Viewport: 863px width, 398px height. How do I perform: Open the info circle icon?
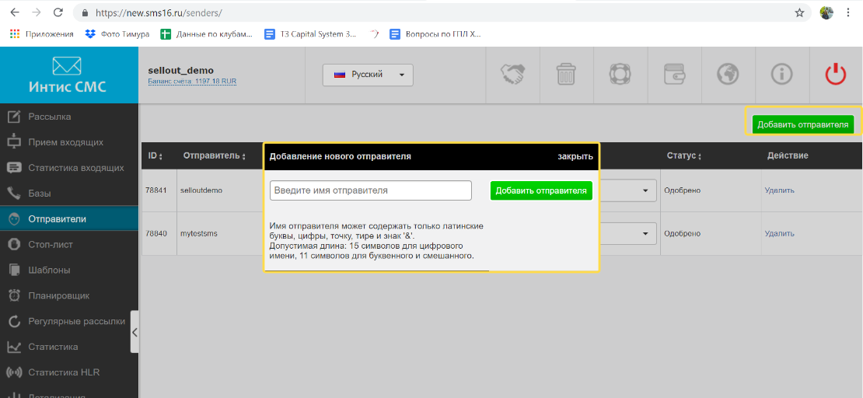tap(781, 75)
